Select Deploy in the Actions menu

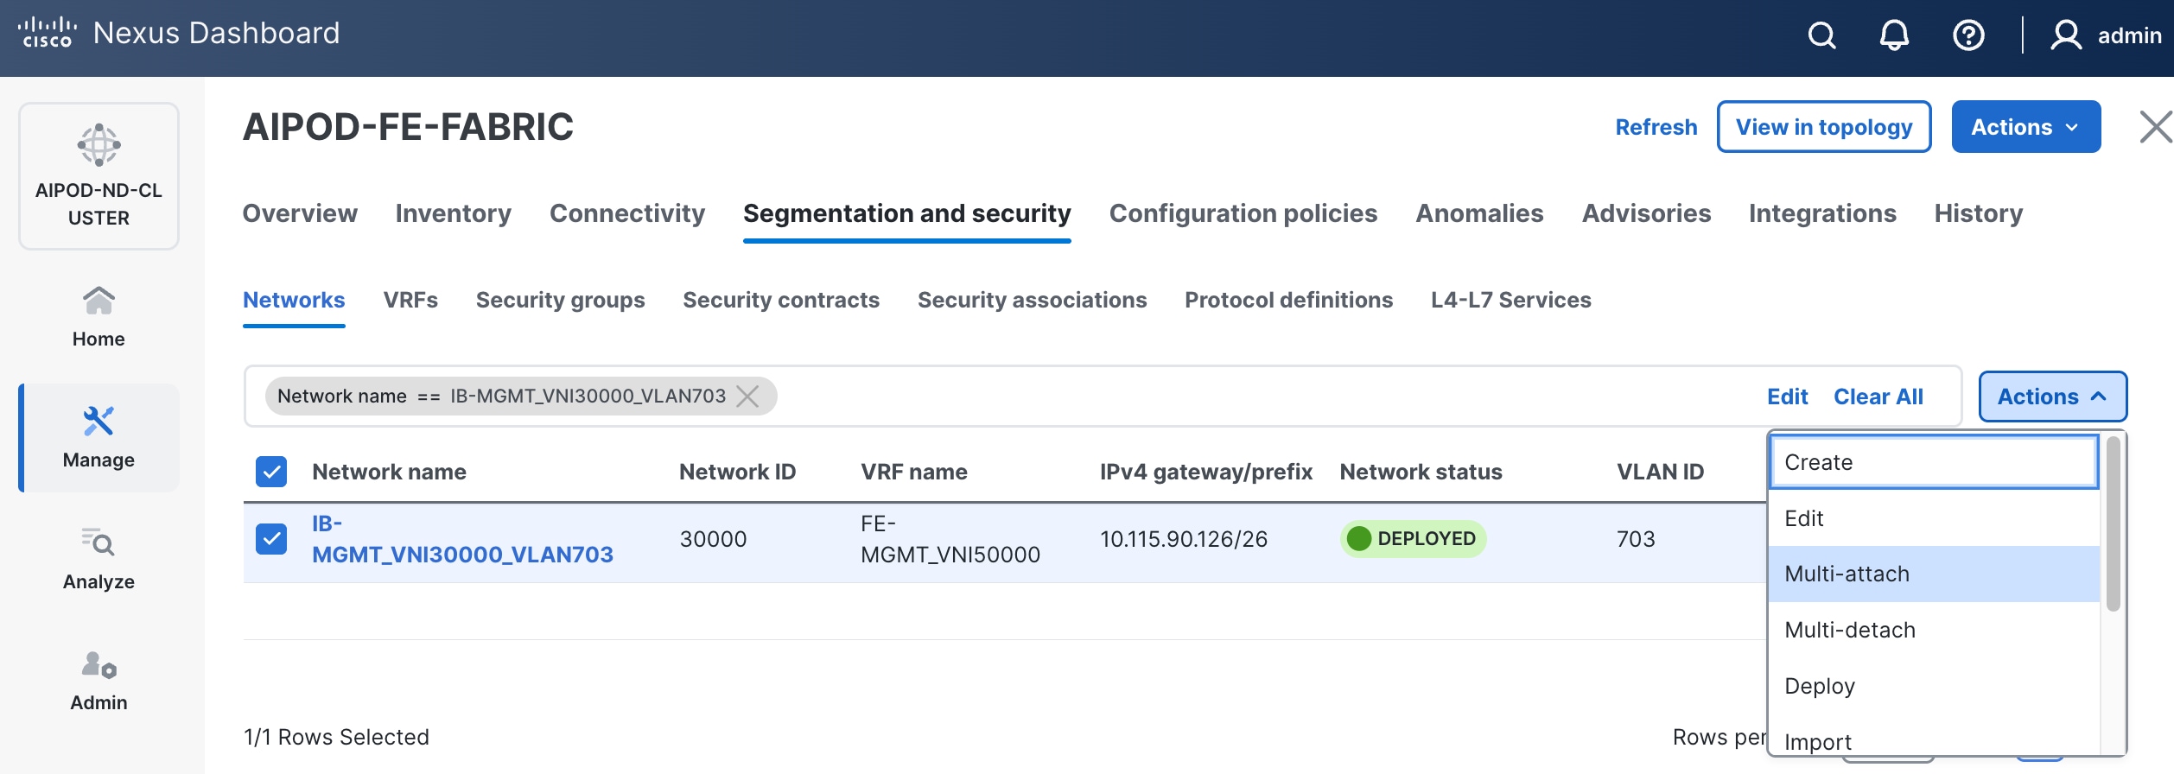pyautogui.click(x=1820, y=686)
